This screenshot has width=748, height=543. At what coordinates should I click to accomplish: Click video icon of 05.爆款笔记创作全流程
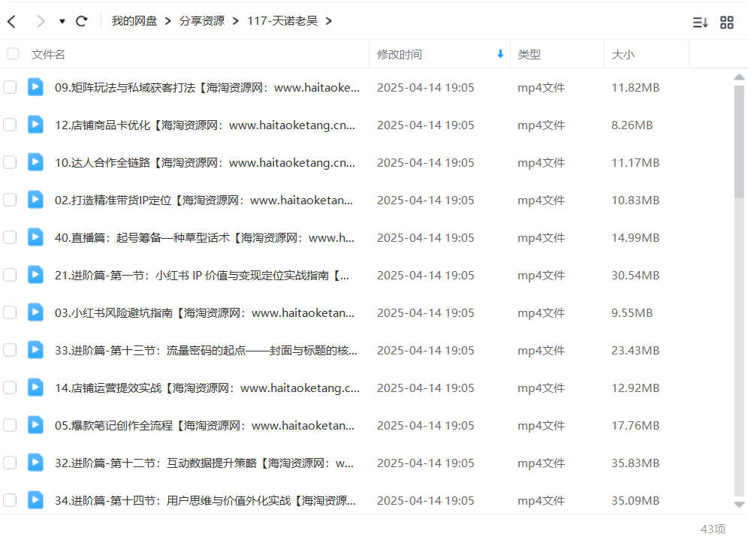click(35, 424)
